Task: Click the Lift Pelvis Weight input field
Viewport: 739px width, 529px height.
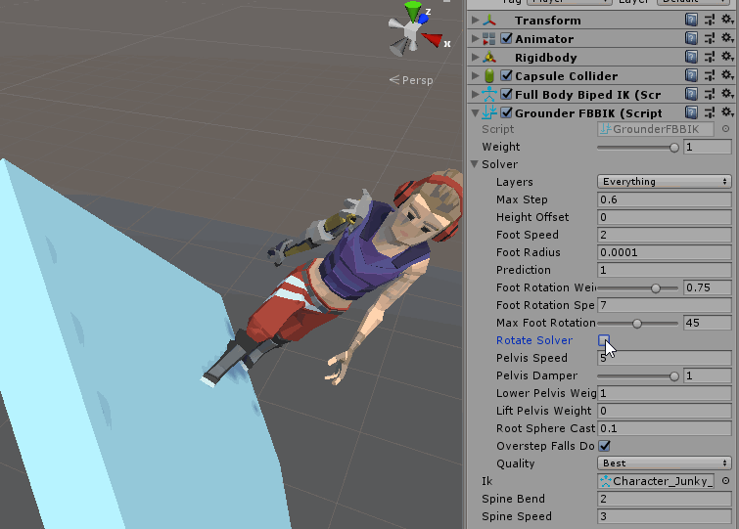Action: pyautogui.click(x=664, y=411)
